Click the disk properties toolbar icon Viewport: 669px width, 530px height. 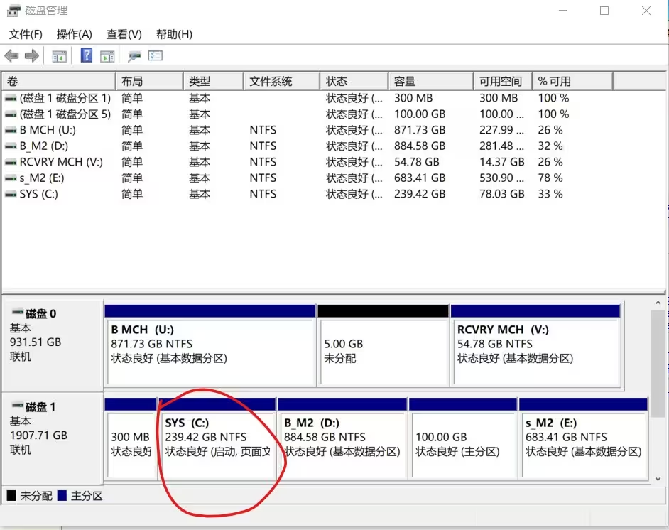coord(135,55)
